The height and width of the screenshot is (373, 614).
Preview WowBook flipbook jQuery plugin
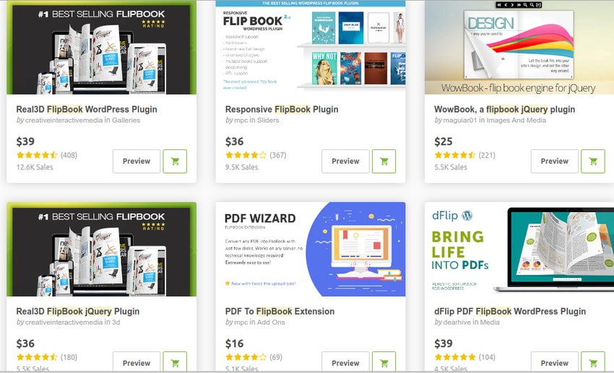(x=555, y=161)
